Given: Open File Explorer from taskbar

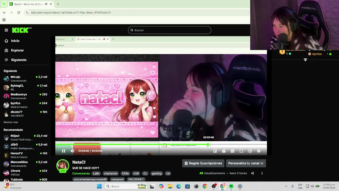Looking at the screenshot, I should pos(170,186).
